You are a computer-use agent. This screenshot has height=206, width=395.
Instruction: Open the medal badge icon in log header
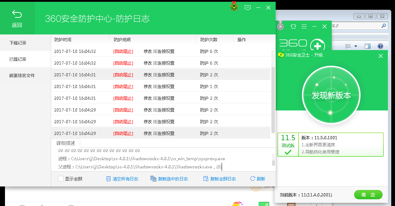click(234, 6)
